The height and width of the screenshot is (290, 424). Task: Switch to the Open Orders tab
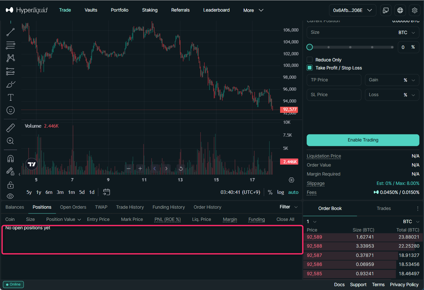click(x=73, y=207)
